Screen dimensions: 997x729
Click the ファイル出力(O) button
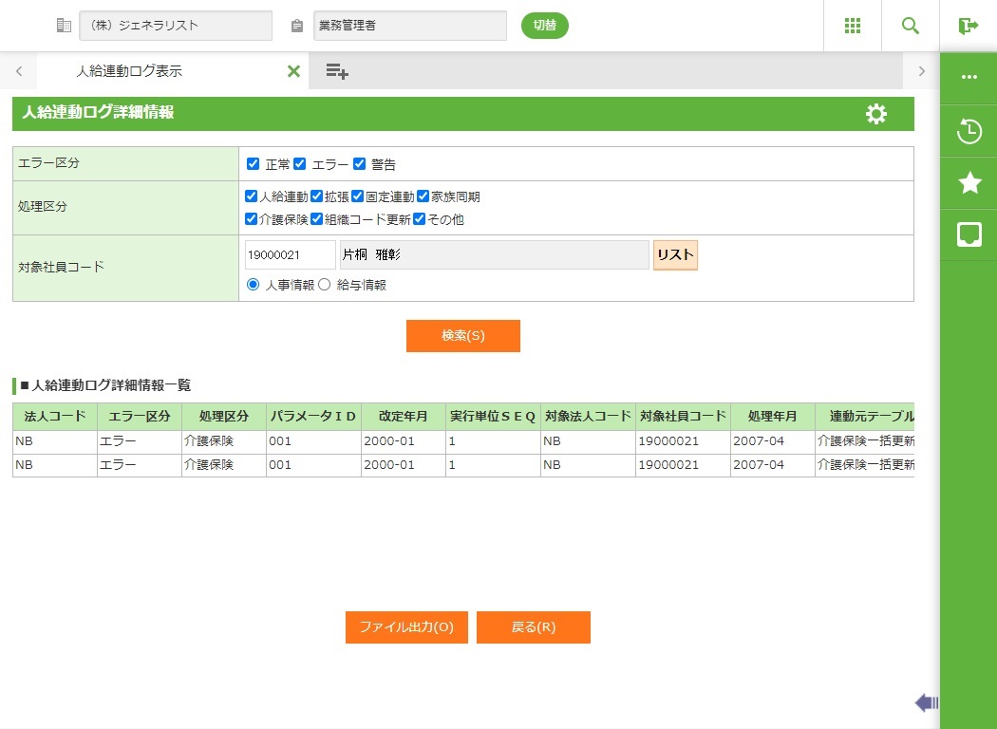406,627
